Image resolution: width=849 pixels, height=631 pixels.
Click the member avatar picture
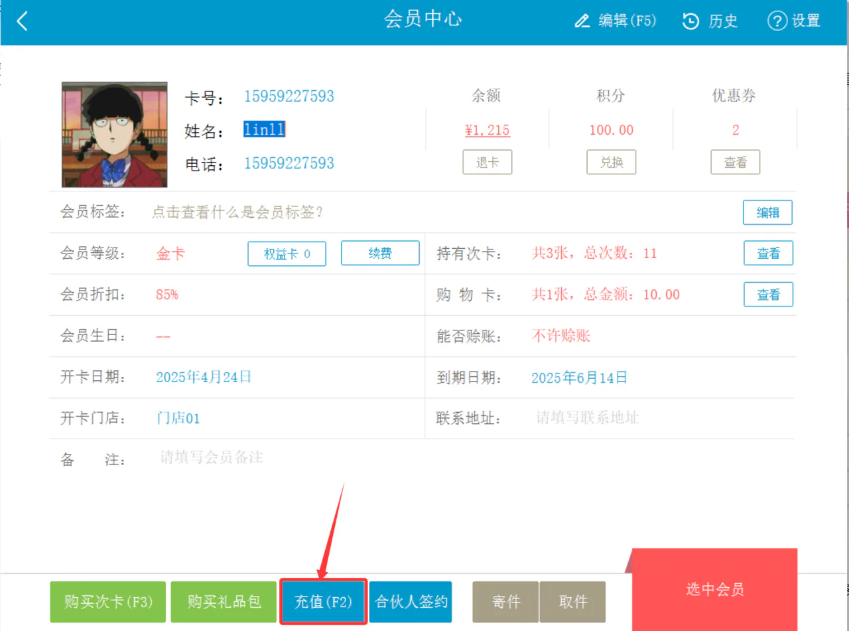click(x=114, y=134)
